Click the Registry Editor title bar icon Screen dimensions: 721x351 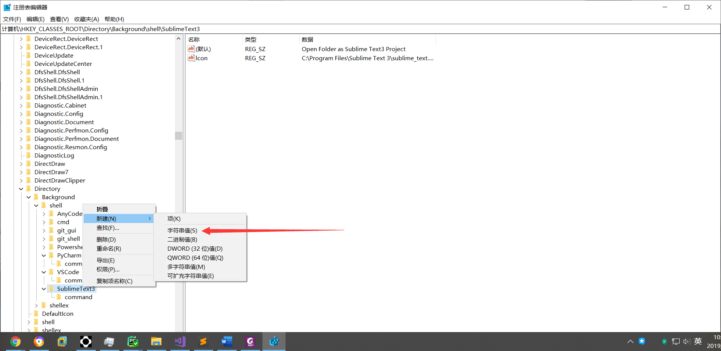(x=7, y=7)
